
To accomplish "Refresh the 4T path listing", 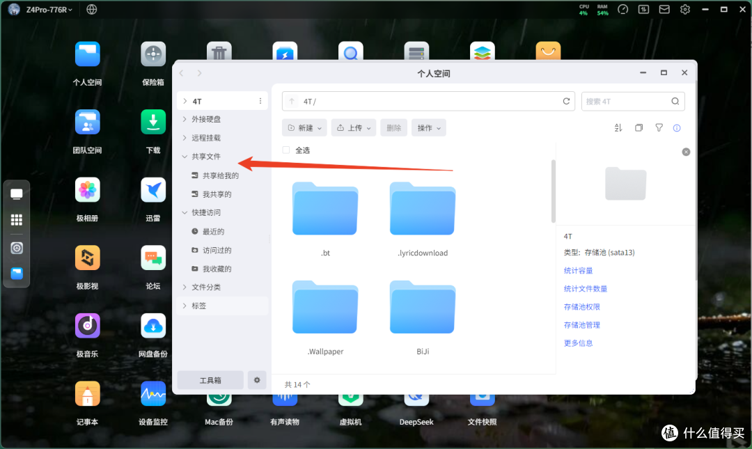I will point(566,101).
